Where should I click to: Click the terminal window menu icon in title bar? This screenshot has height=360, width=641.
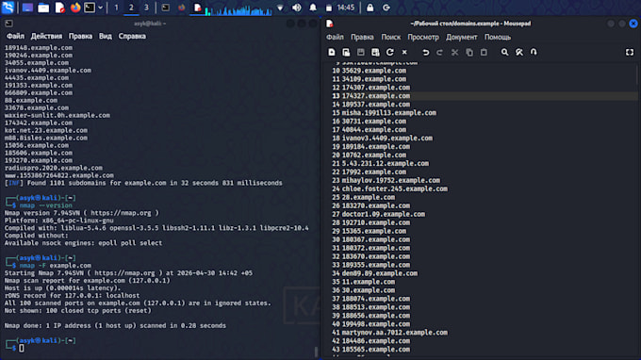pos(8,24)
